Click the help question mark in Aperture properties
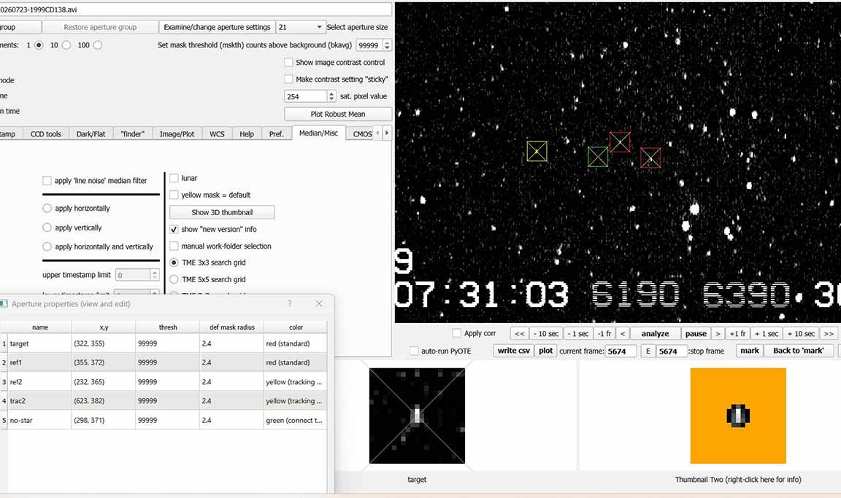 (290, 303)
